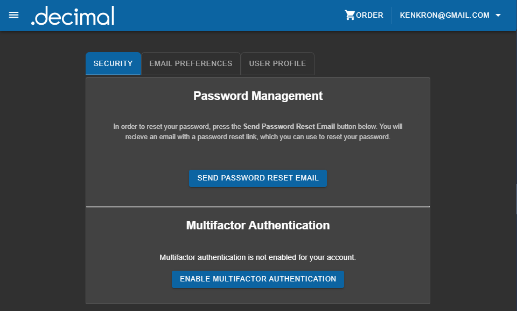Switch to the Security tab
Screen dimensions: 517x311
113,63
